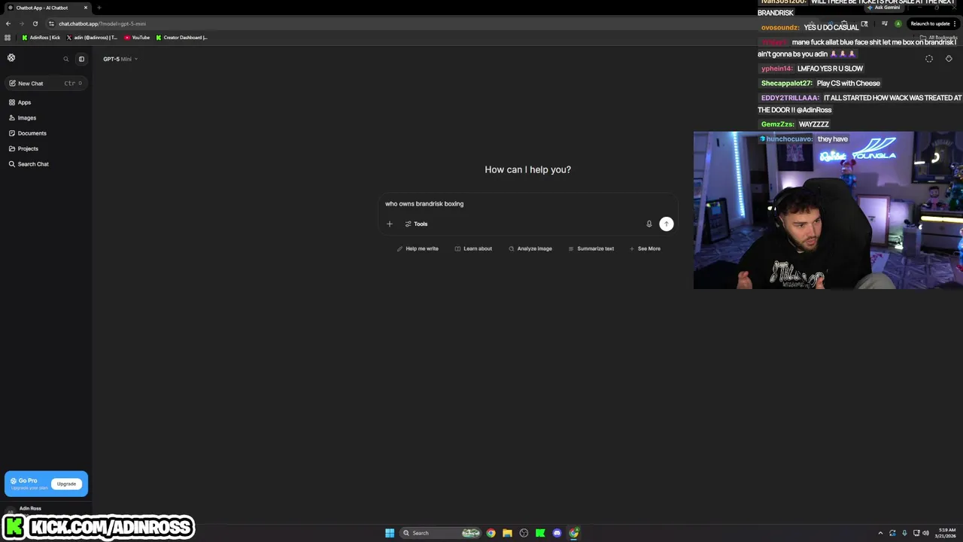Select the 'Summarize text' suggestion

point(591,248)
